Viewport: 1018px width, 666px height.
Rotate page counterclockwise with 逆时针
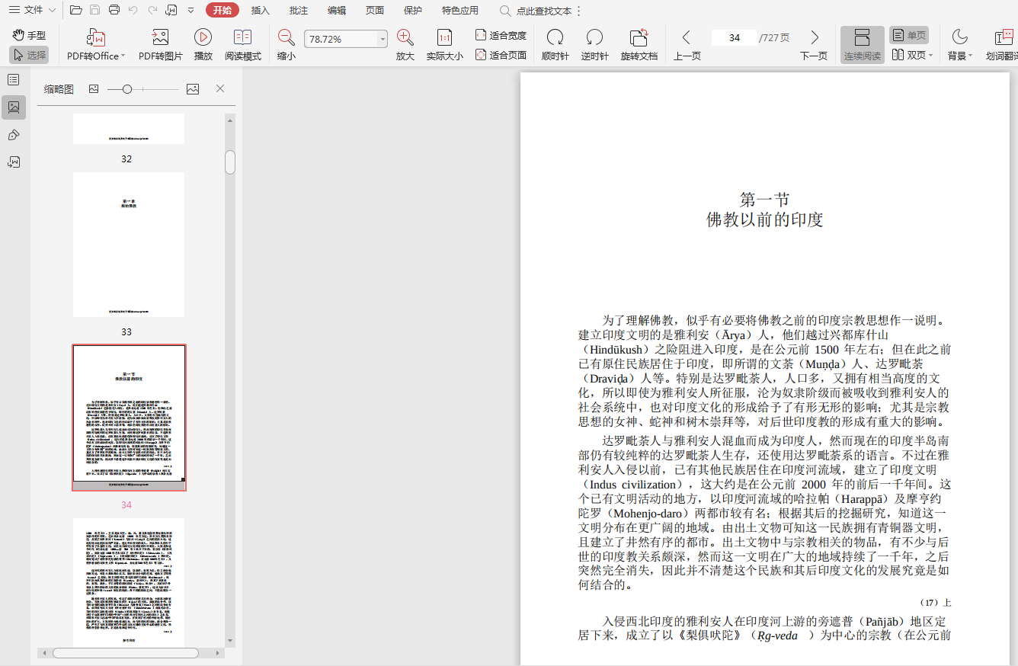coord(594,37)
